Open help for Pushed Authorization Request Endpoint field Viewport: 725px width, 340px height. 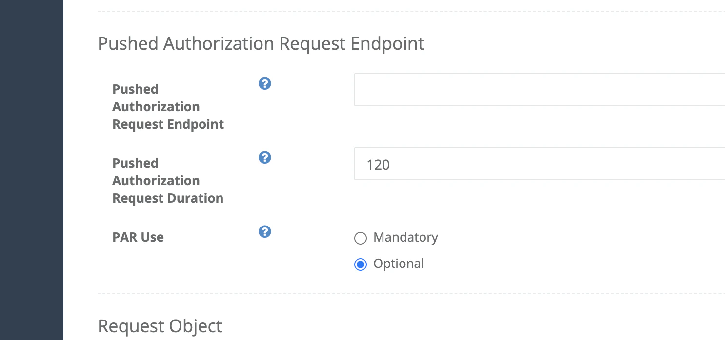pyautogui.click(x=264, y=84)
